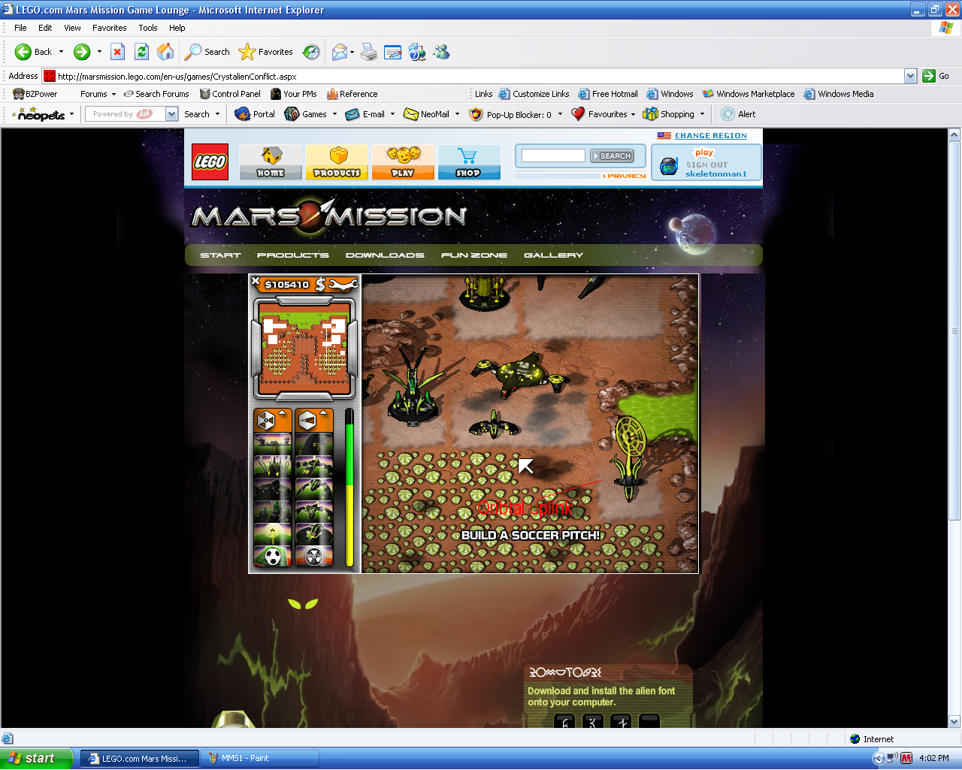Select the radiation symbol build icon

coord(314,556)
